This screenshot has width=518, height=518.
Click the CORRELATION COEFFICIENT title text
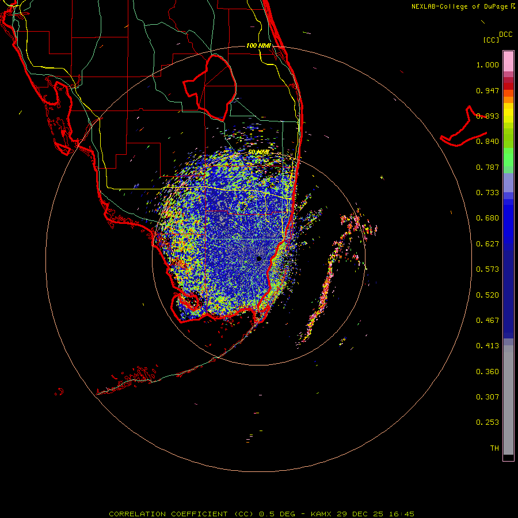pos(168,514)
